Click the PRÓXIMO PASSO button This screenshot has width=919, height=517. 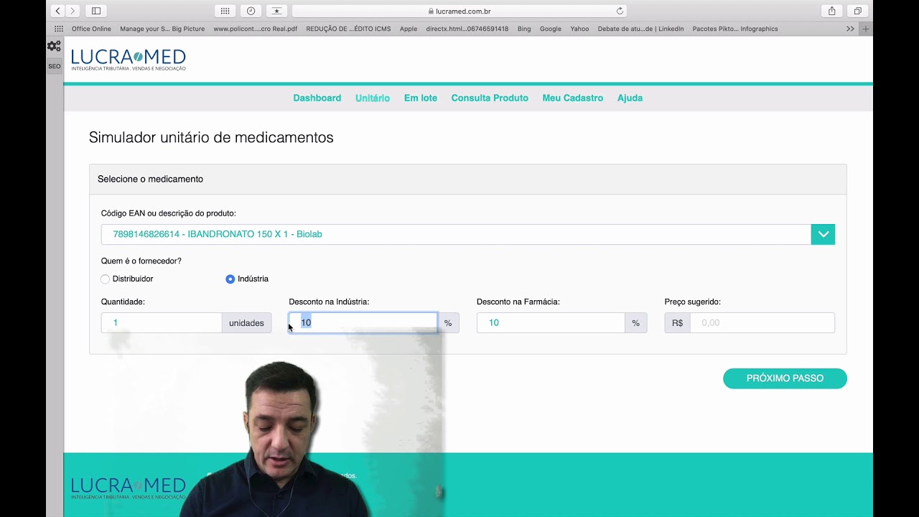coord(785,378)
